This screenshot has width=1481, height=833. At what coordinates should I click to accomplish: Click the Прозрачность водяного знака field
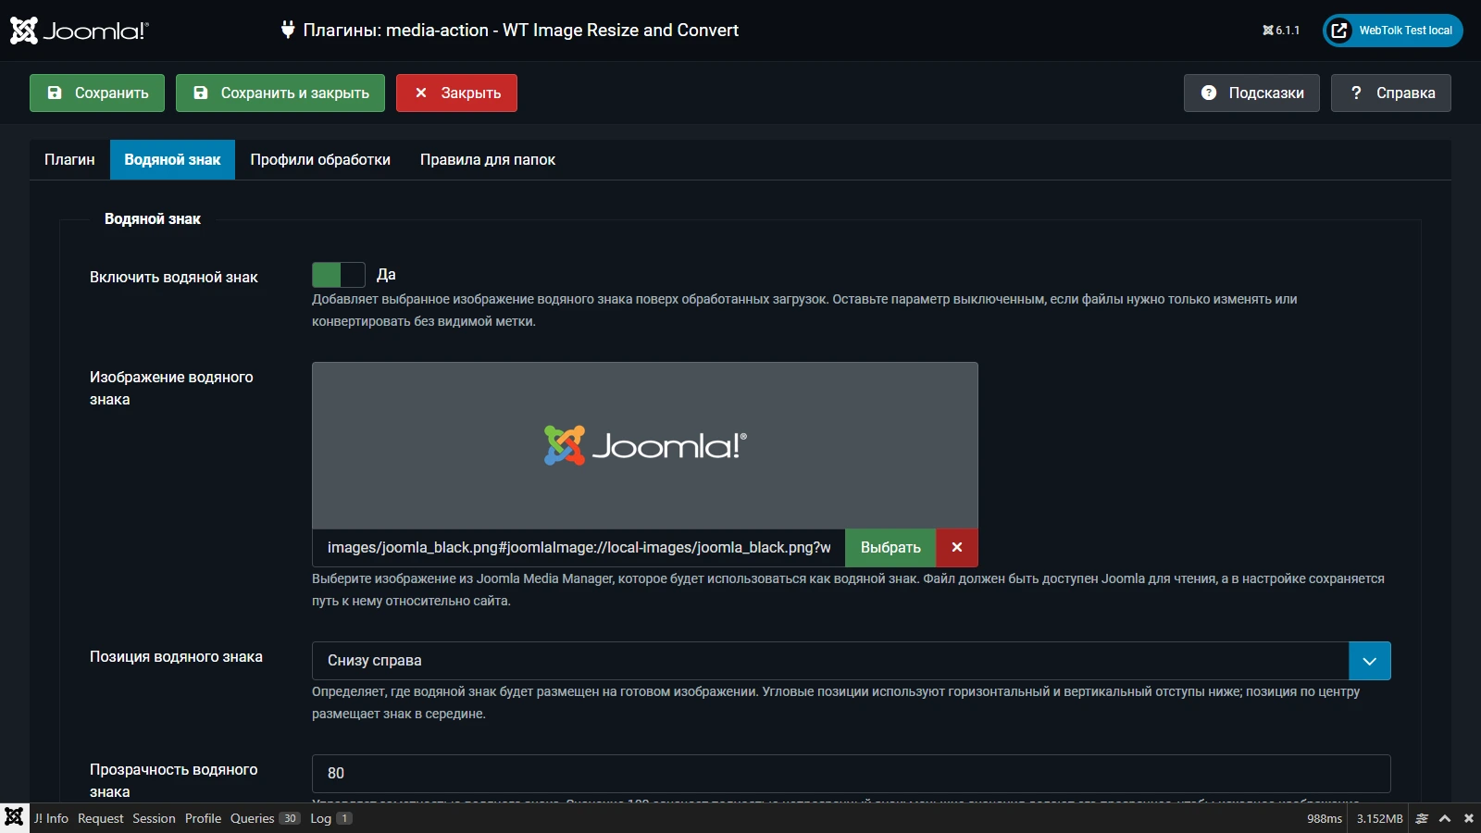[x=852, y=774]
